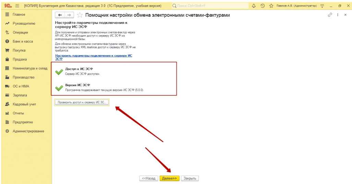
Task: Follow the Настроить параметры подключения link
Action: [x=94, y=57]
